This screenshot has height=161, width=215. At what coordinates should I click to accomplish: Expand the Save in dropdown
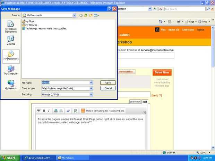[x=74, y=15]
